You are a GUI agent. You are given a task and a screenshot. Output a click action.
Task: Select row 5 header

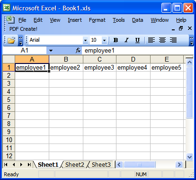[9, 99]
